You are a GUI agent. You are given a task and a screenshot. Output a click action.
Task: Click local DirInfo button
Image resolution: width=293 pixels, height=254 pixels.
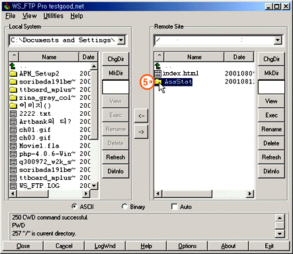116,171
